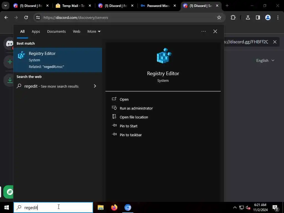The image size is (284, 213).
Task: Select the Registry Editor best match result
Action: coord(58,60)
